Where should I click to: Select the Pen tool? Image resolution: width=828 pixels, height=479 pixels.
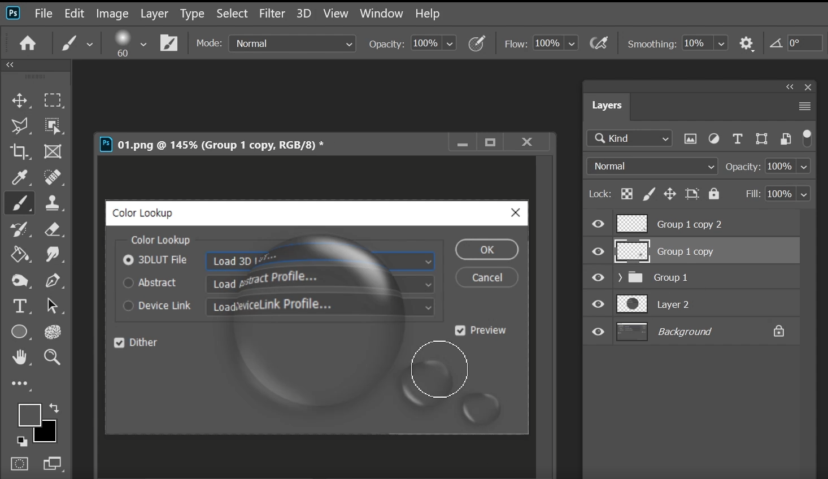point(53,281)
